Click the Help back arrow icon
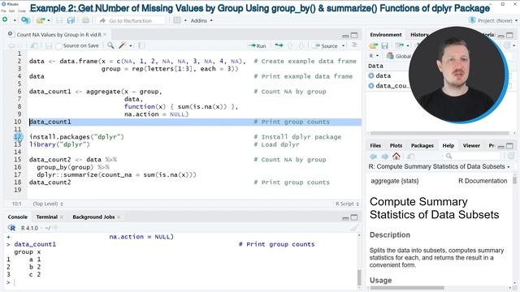Screen dimensions: 520x292 click(374, 157)
